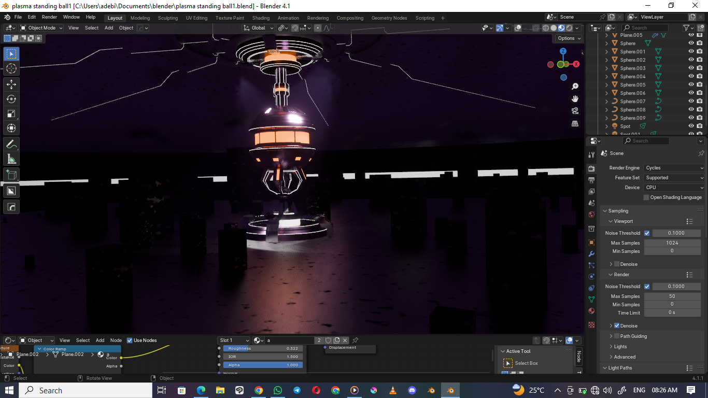
Task: Toggle Use Nodes checkbox
Action: (130, 340)
